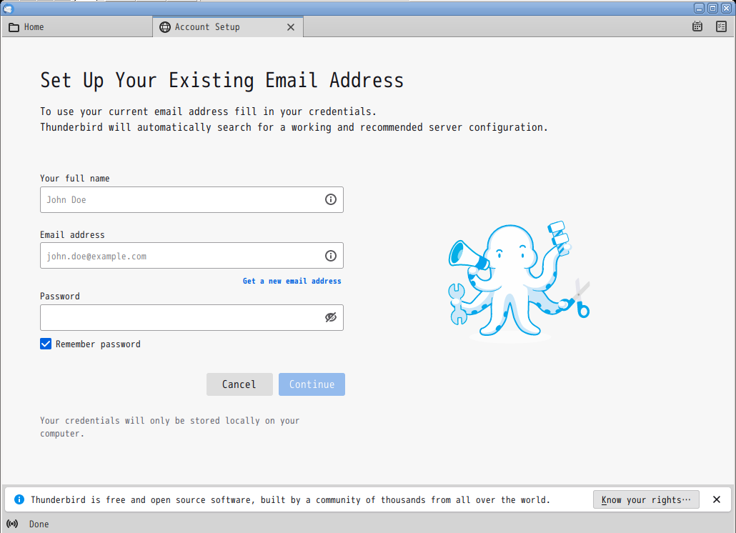Open the Calendar icon in tab bar
Screen dimensions: 736x533
tap(697, 26)
